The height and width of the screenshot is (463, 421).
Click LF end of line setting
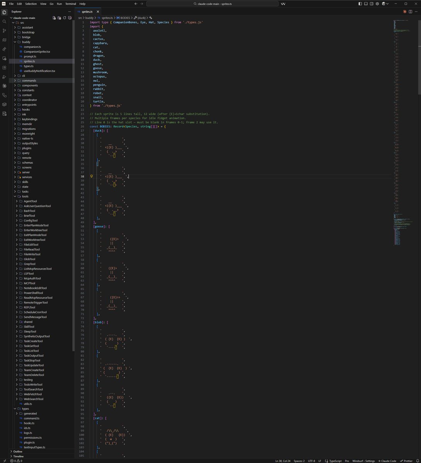(x=320, y=460)
